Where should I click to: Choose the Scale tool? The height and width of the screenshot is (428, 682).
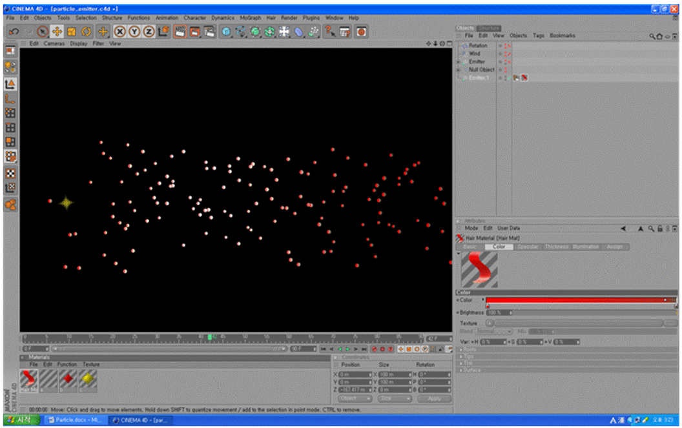(x=71, y=32)
